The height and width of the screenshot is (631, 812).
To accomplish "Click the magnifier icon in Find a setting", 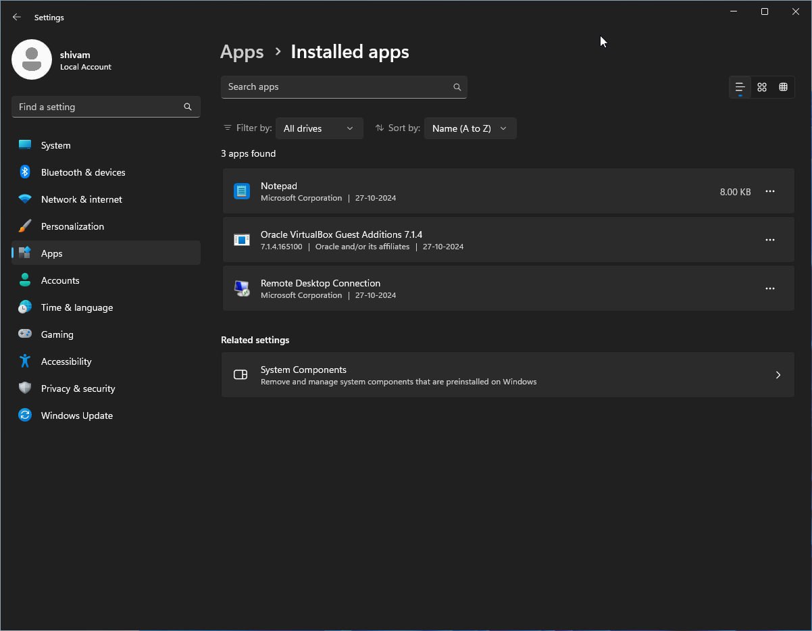I will (188, 107).
